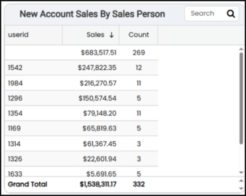Click the $216,270.57 sales value
The image size is (246, 196).
(x=98, y=83)
